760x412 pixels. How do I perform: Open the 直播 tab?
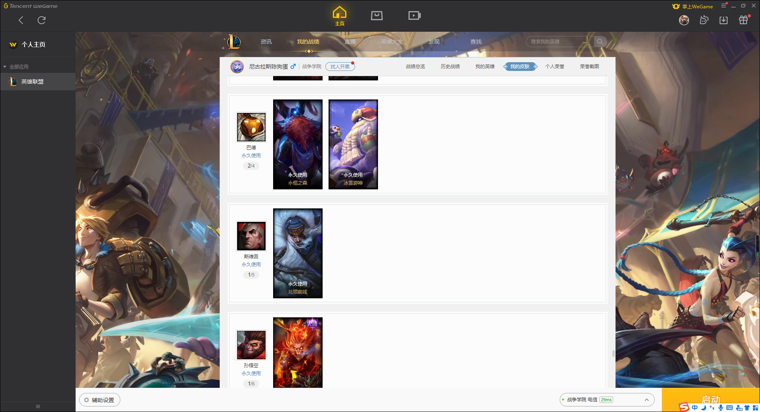pyautogui.click(x=350, y=42)
